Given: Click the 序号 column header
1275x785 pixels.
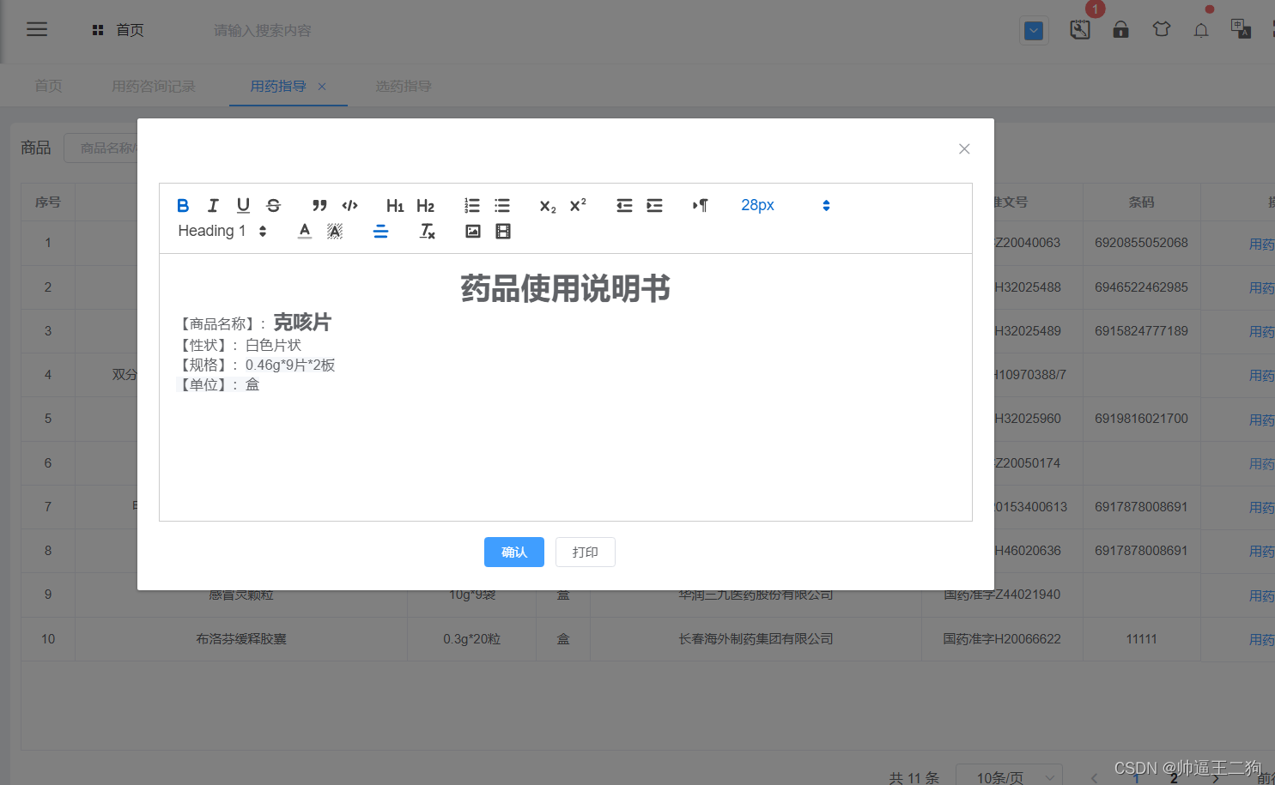Looking at the screenshot, I should pyautogui.click(x=48, y=202).
